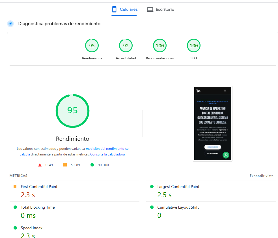Switch to the Celulares tab
The height and width of the screenshot is (238, 278).
click(124, 10)
